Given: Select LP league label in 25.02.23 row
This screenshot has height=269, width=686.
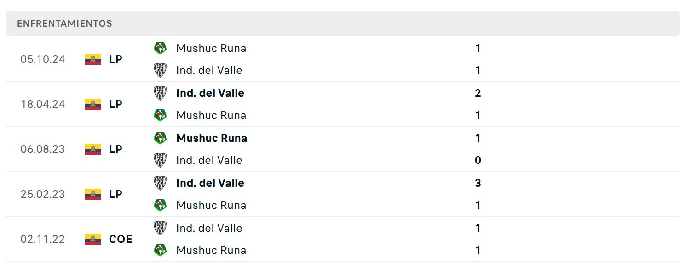Looking at the screenshot, I should 115,194.
